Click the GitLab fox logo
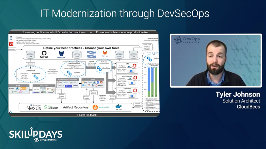The width and height of the screenshot is (266, 149). (x=105, y=54)
